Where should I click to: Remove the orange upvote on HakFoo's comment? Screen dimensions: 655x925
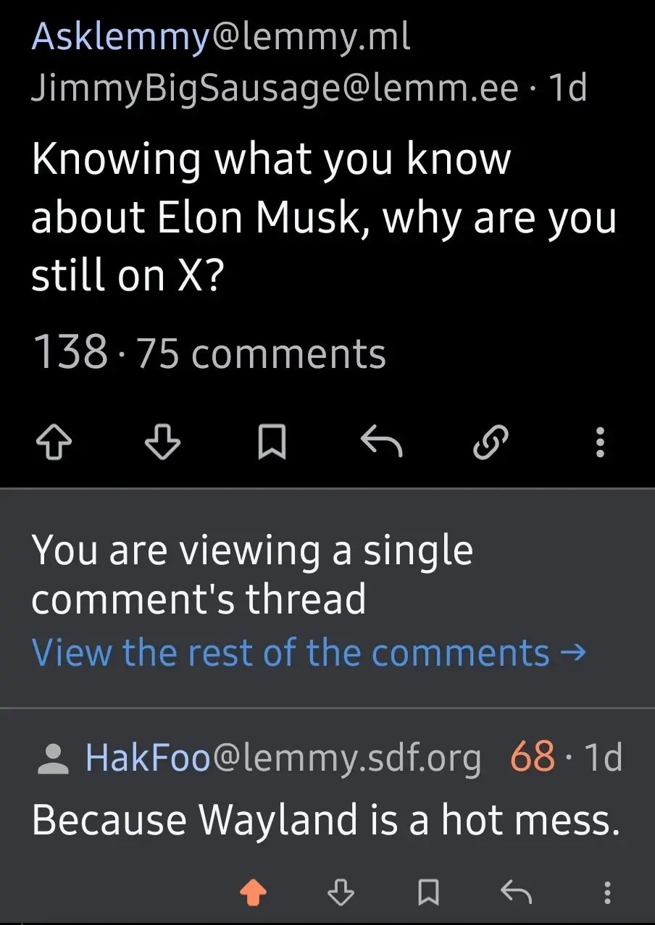click(252, 894)
